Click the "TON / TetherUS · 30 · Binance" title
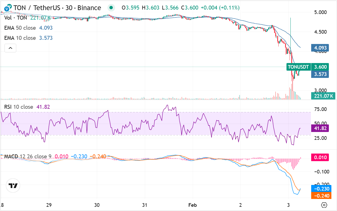337x211 pixels. point(57,8)
